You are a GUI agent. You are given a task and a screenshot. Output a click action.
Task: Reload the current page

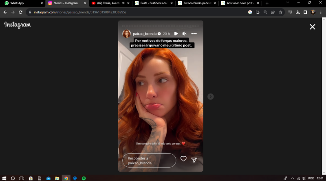(x=20, y=12)
